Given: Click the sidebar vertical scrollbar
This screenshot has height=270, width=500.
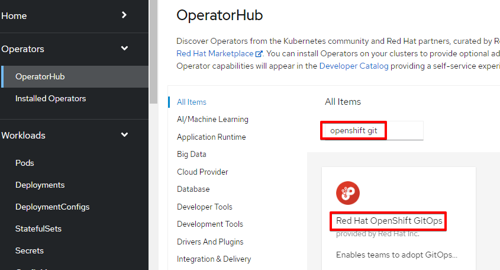Looking at the screenshot, I should [x=153, y=52].
